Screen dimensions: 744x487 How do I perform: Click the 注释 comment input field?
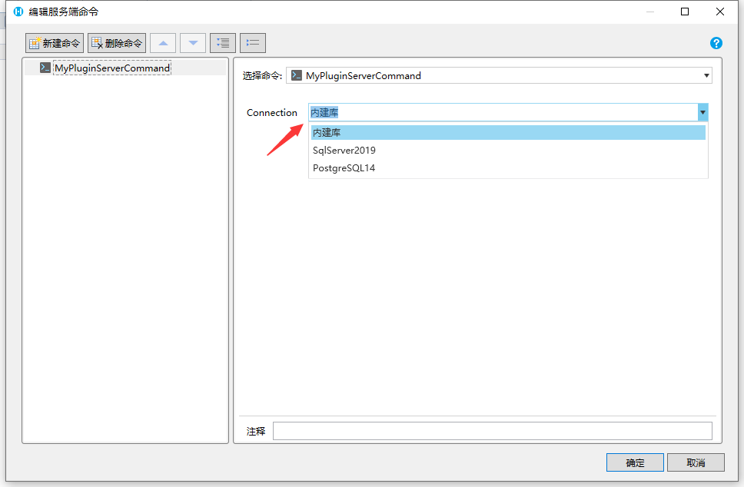coord(493,431)
